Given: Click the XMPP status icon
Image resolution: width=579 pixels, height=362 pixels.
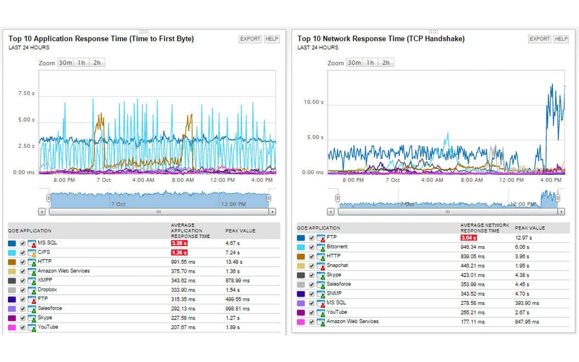Looking at the screenshot, I should (31, 281).
